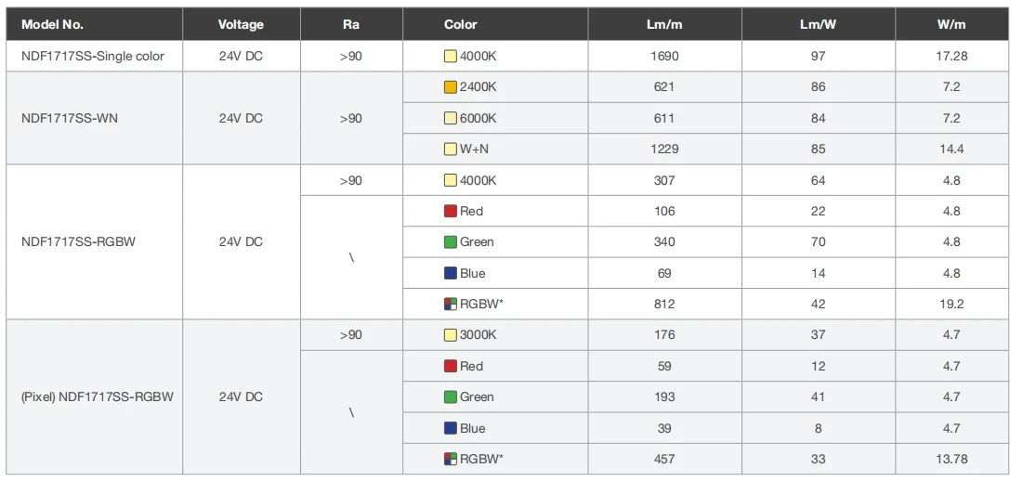The image size is (1023, 481).
Task: Click the multicolor RGBW* icon beside the 812 value
Action: click(x=451, y=304)
